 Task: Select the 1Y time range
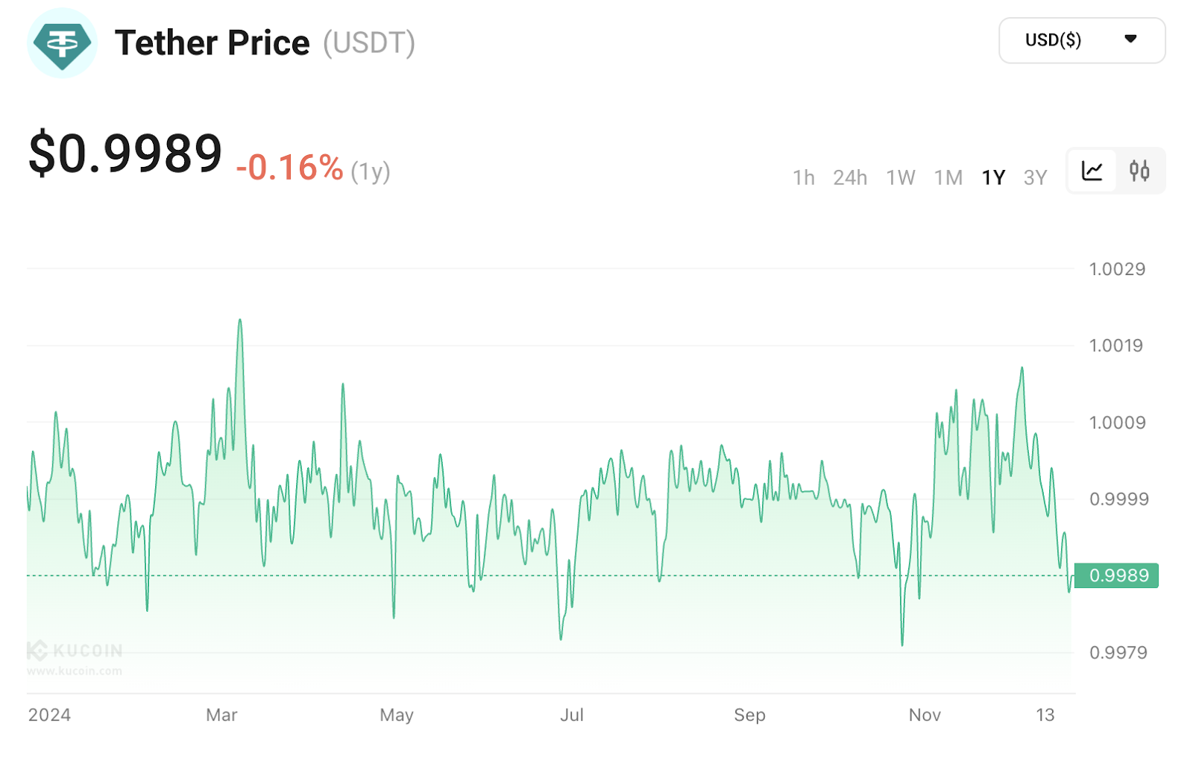pyautogui.click(x=993, y=177)
